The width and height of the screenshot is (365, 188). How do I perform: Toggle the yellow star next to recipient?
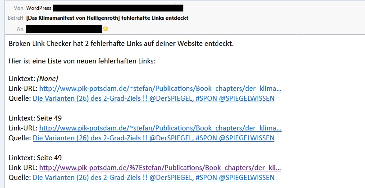(106, 29)
